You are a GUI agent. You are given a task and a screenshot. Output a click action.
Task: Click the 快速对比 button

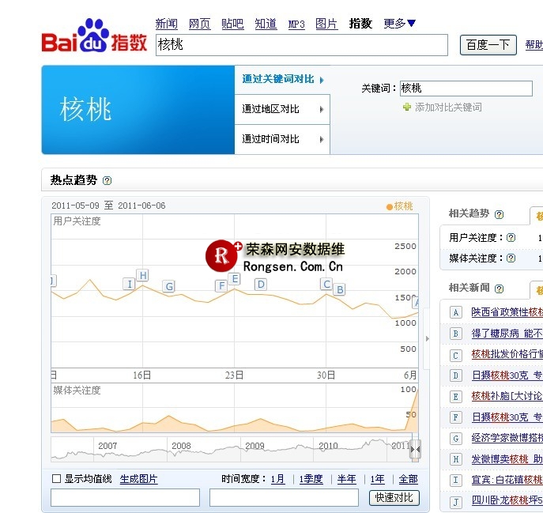pos(394,497)
